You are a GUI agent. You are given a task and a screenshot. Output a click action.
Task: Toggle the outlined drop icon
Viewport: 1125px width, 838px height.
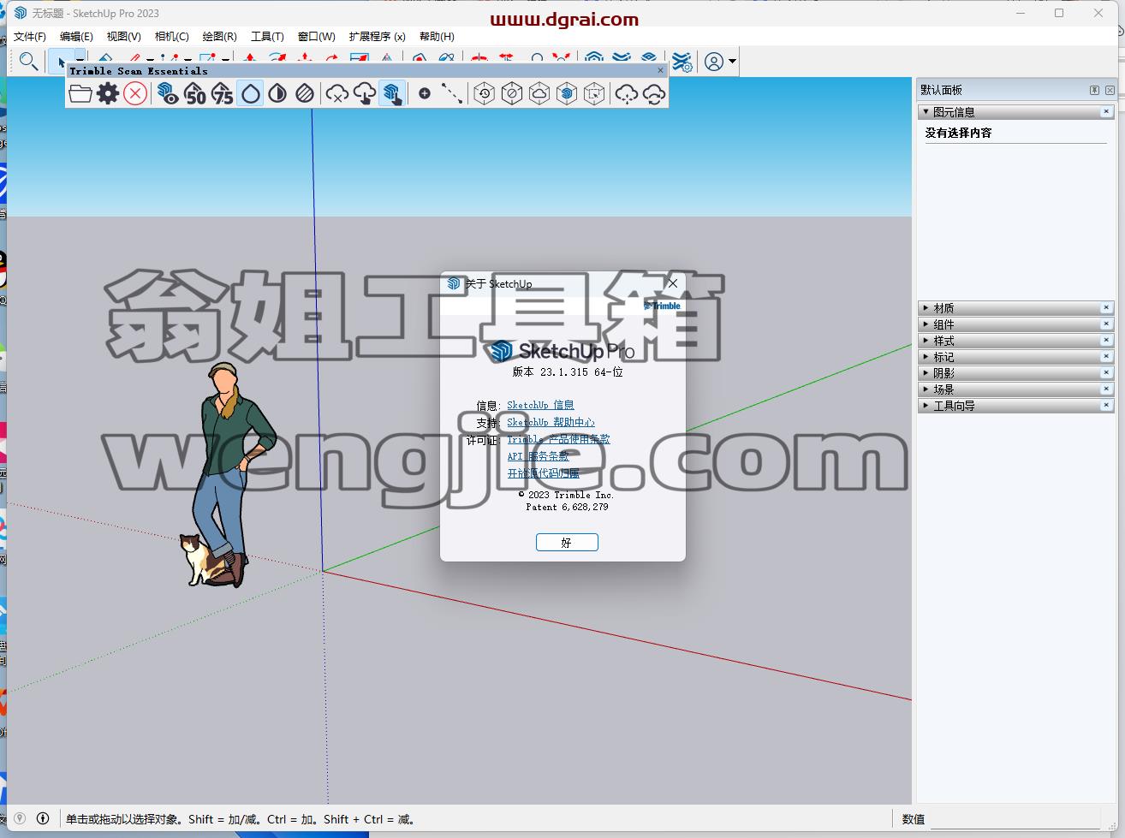(250, 93)
